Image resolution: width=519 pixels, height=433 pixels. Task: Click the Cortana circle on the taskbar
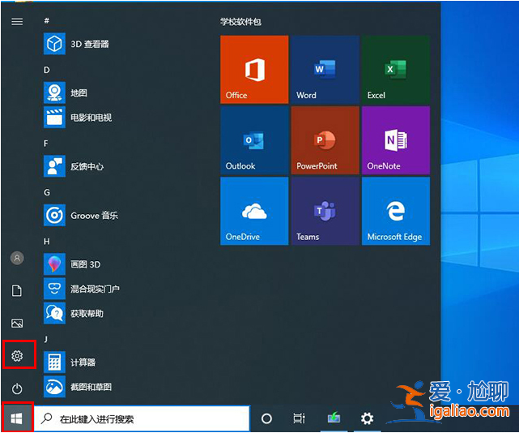[x=266, y=418]
